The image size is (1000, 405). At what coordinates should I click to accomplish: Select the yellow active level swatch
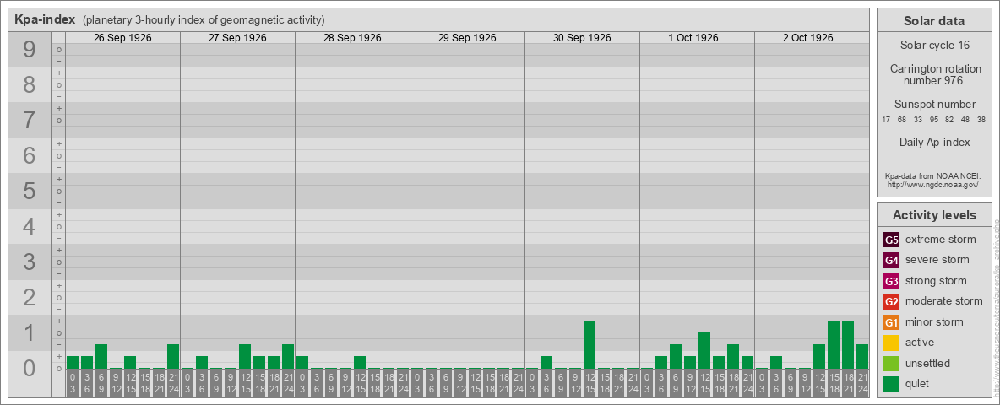click(x=891, y=343)
